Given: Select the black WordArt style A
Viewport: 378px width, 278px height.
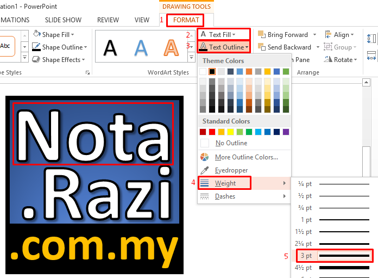Looking at the screenshot, I should tap(110, 47).
